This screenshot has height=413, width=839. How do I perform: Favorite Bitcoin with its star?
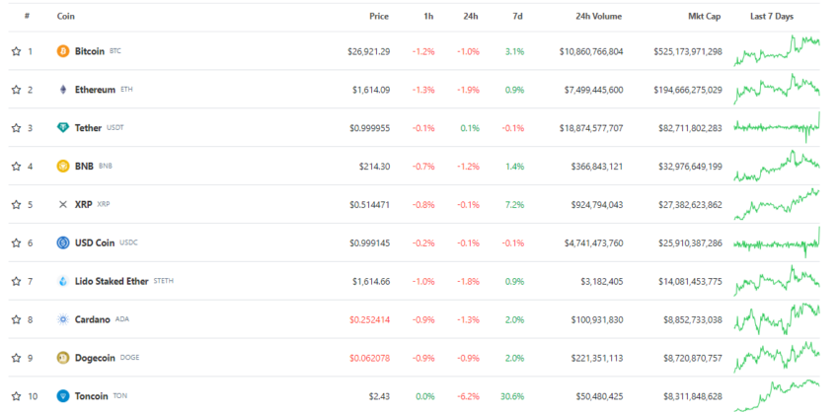click(16, 51)
